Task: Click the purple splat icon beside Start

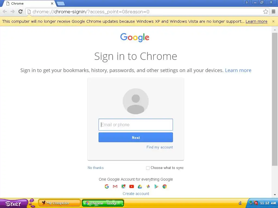Action: (x=32, y=203)
